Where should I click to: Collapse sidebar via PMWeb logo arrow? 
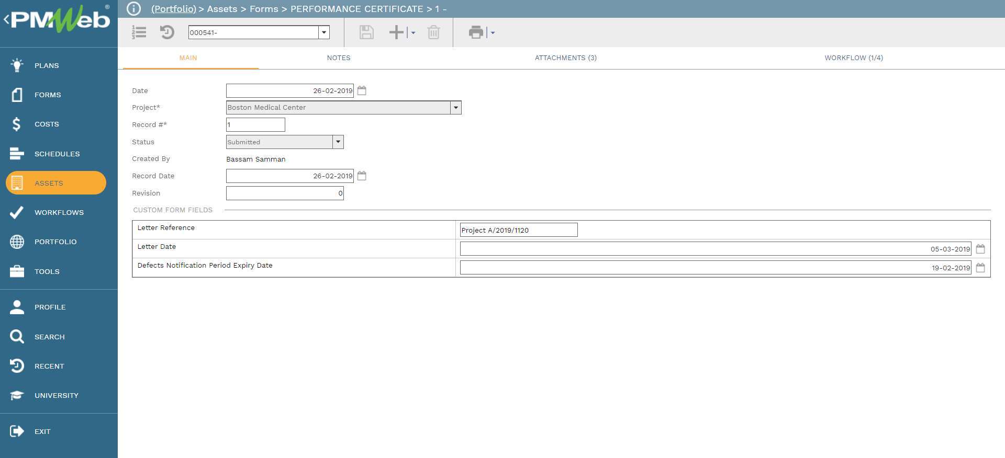(x=6, y=20)
